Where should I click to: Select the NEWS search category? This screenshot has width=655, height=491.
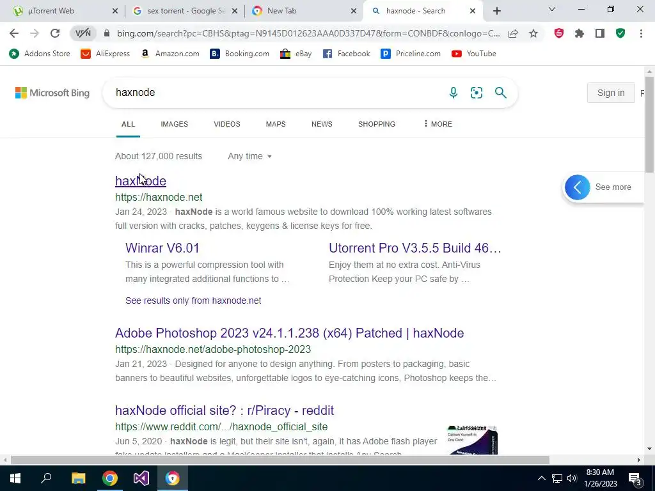322,124
